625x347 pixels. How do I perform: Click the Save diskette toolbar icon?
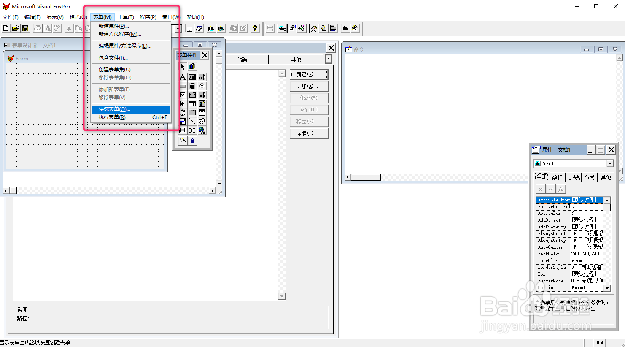click(25, 28)
